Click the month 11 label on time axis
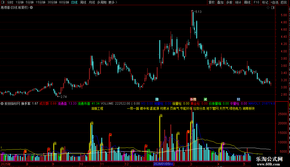This screenshot has height=167, width=290. click(x=102, y=164)
